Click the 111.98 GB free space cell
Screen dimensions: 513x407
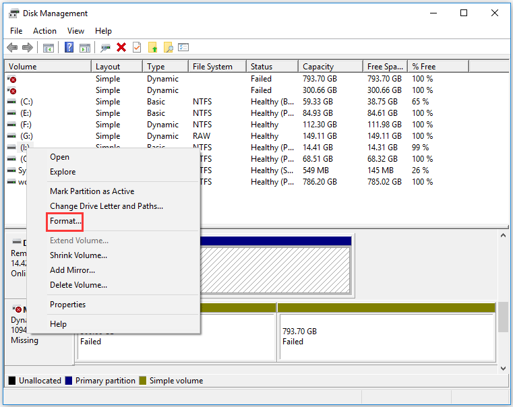click(x=384, y=125)
